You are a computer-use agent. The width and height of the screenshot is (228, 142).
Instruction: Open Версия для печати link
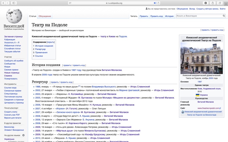point(13,118)
